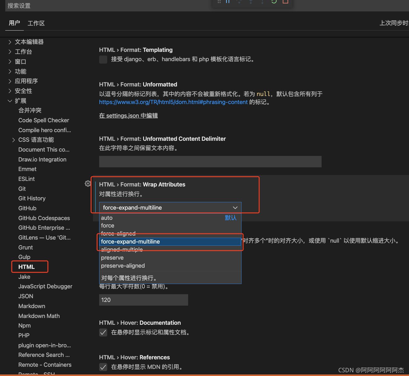Image resolution: width=409 pixels, height=376 pixels.
Task: Open the gear menu for Wrap Attributes setting
Action: pos(88,184)
